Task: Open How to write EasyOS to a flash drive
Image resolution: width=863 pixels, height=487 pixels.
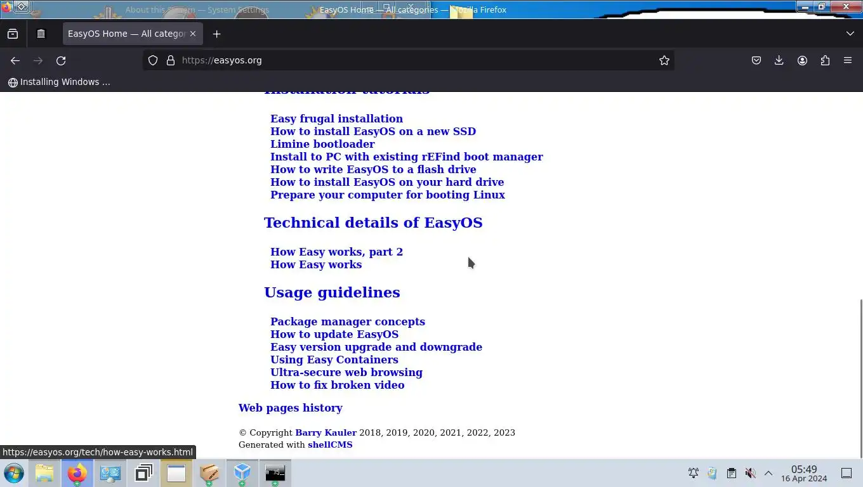Action: coord(373,169)
